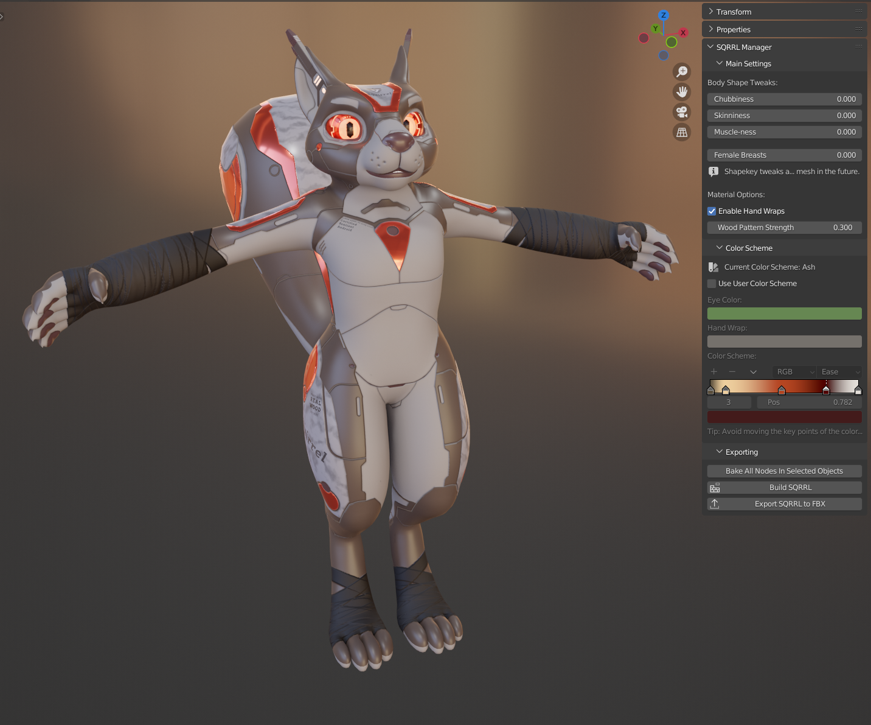Open the Ease interpolation dropdown
The image size is (871, 725).
pyautogui.click(x=839, y=372)
